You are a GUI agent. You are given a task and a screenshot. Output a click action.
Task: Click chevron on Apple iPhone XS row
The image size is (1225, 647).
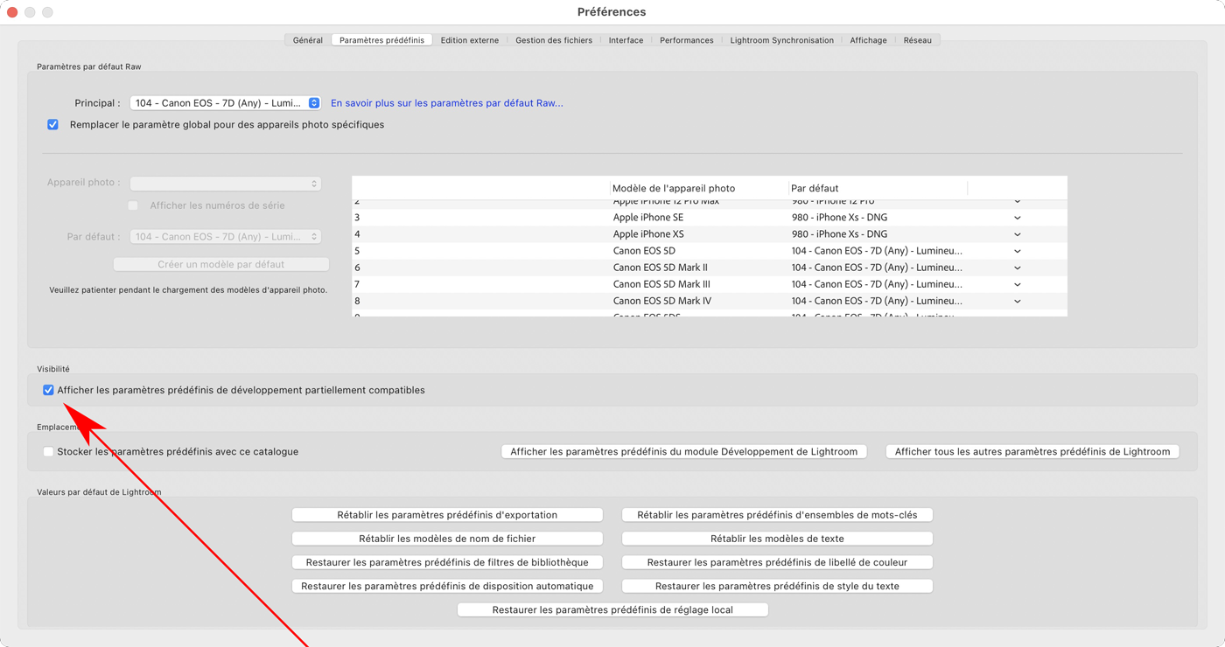(1017, 234)
